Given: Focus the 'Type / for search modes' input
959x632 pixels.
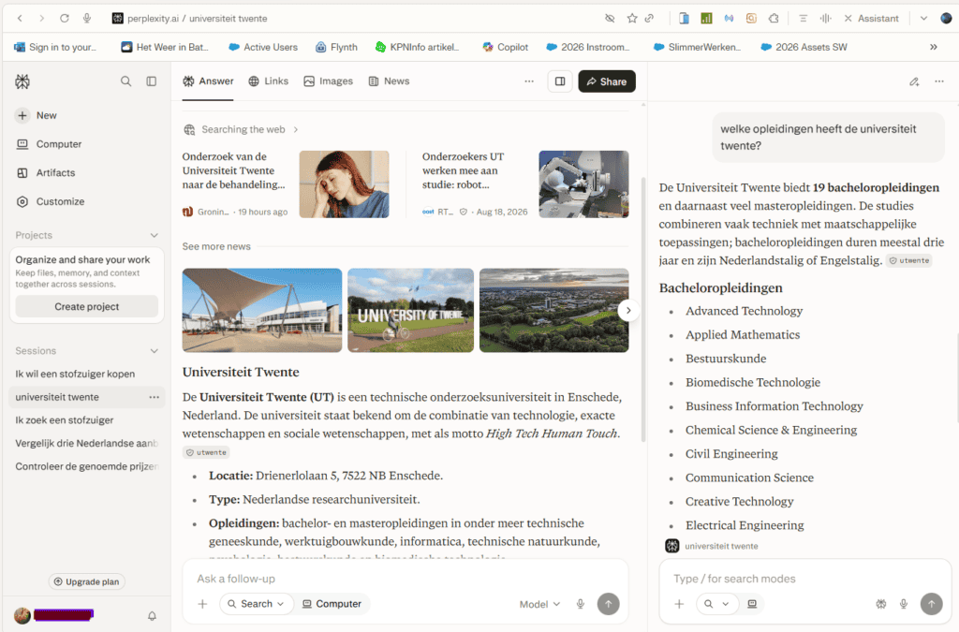Looking at the screenshot, I should click(805, 579).
